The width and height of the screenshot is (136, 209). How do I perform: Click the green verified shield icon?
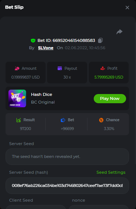click(x=33, y=40)
